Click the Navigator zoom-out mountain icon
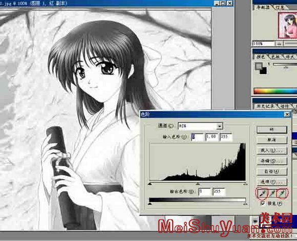This screenshot has width=297, height=241. [x=280, y=43]
